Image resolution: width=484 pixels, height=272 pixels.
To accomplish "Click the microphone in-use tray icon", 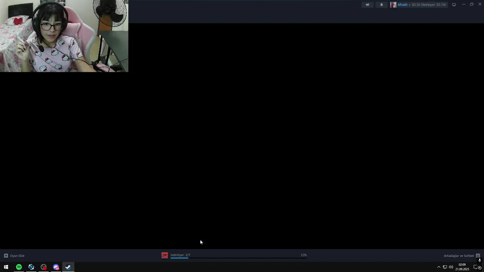I will pyautogui.click(x=479, y=260).
